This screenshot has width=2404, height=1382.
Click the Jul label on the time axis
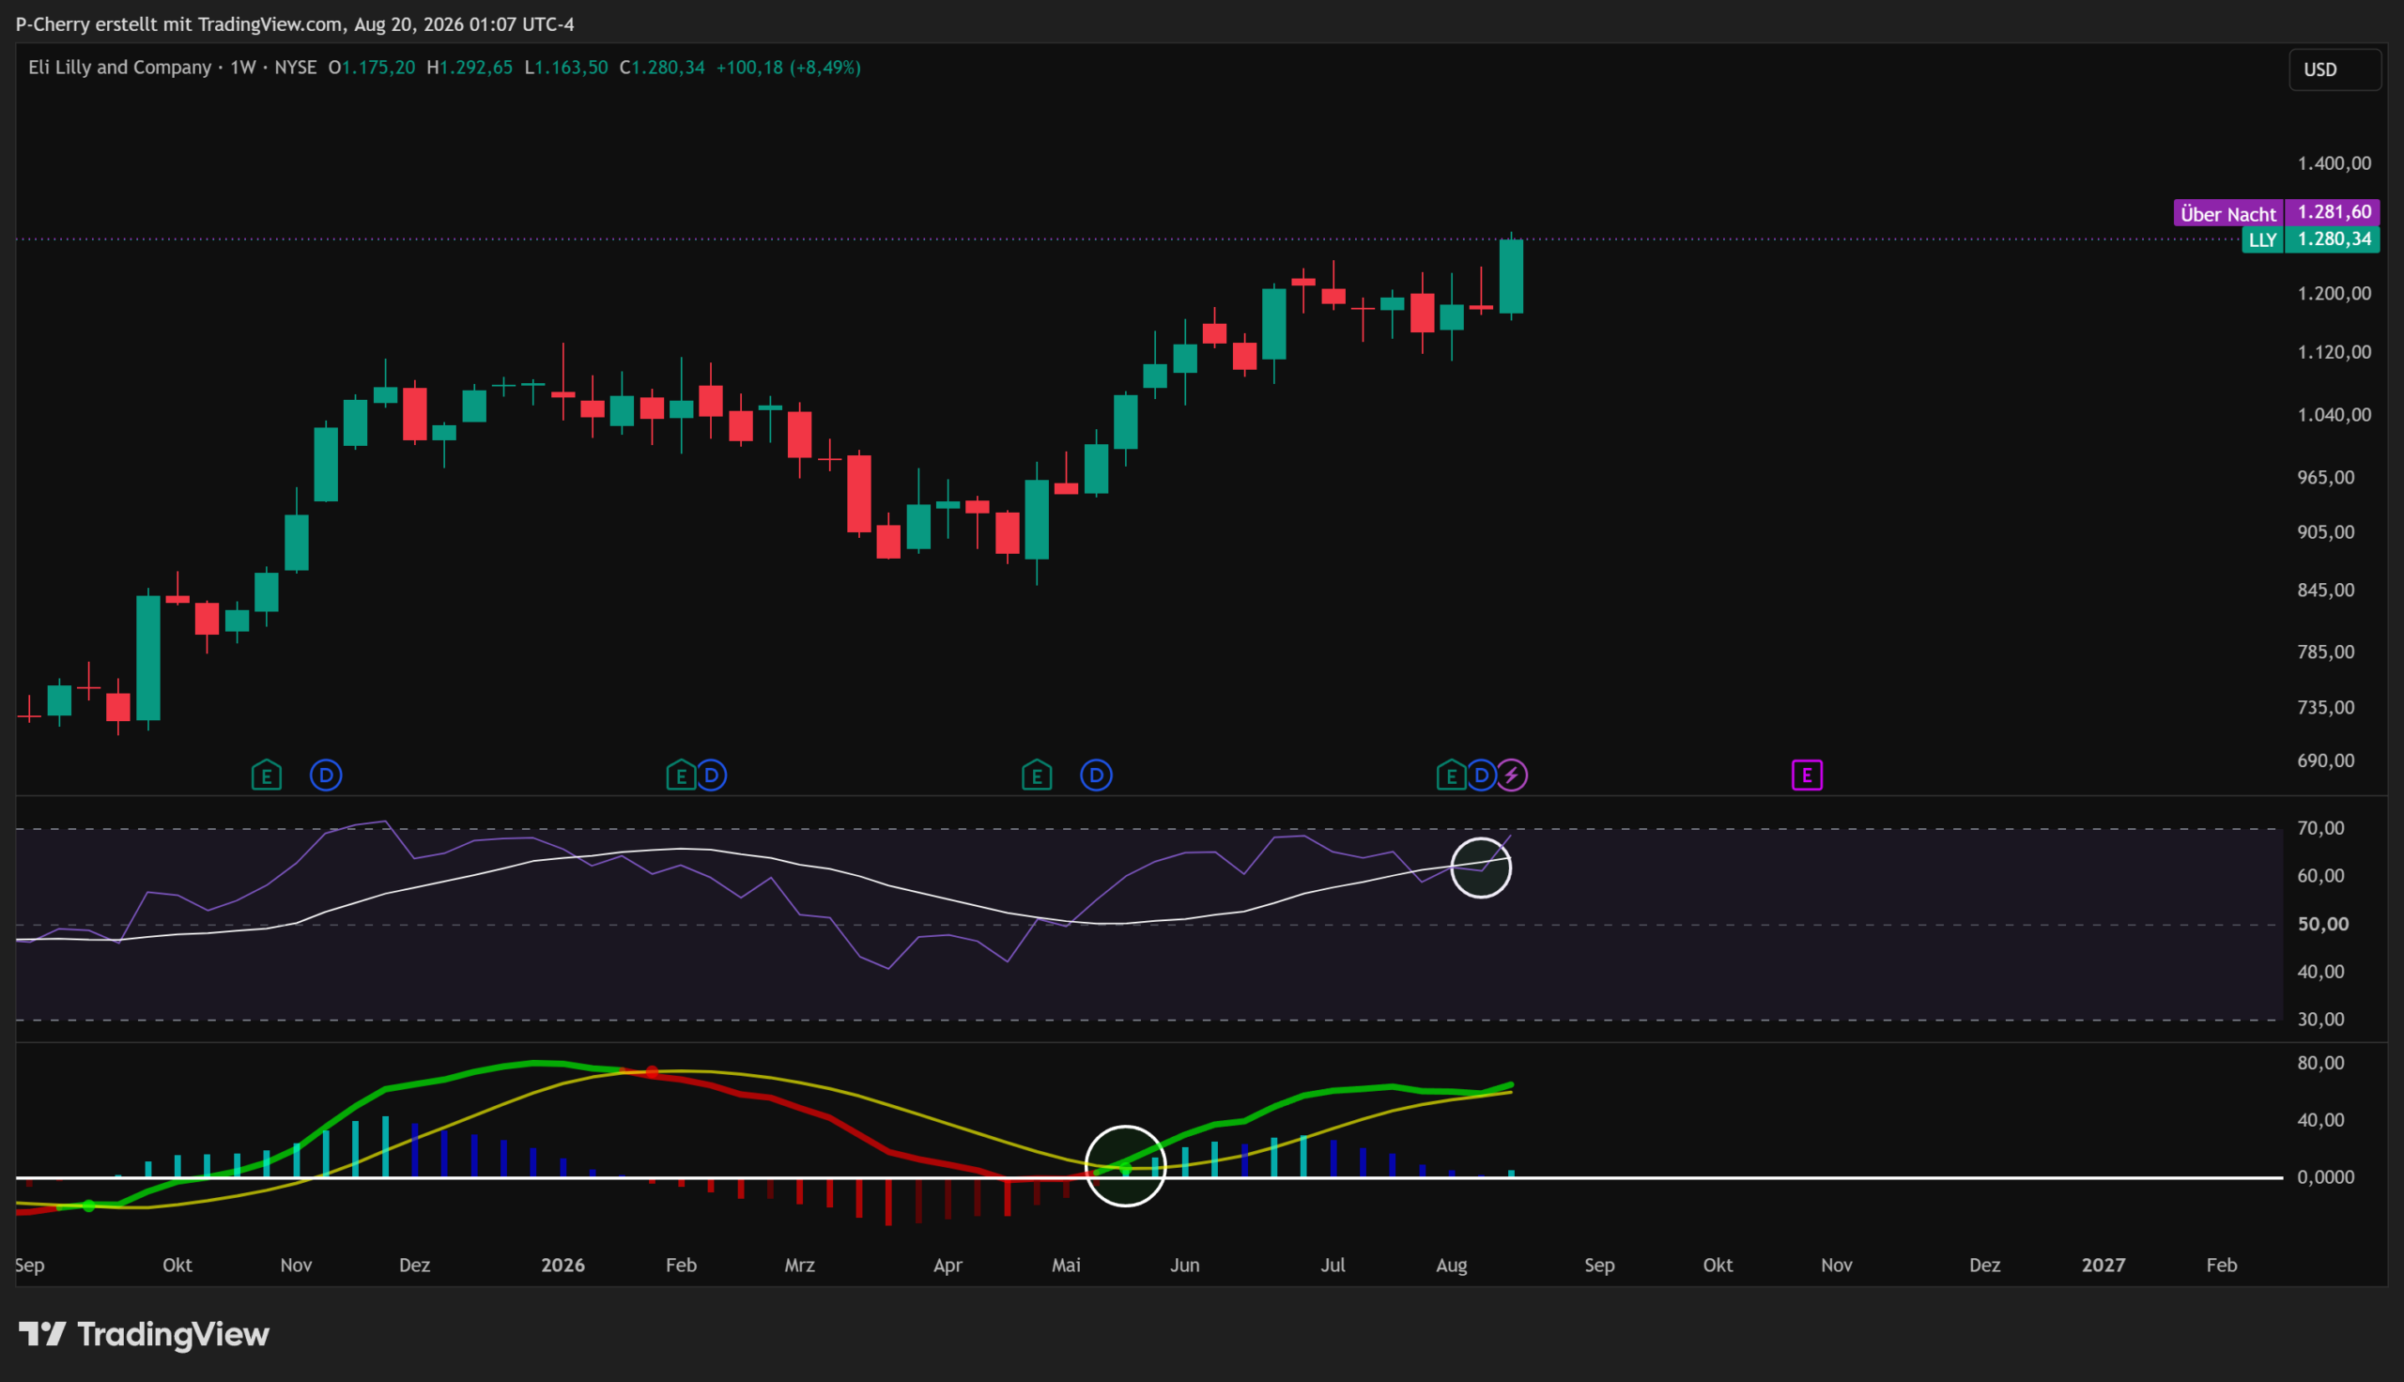point(1333,1266)
